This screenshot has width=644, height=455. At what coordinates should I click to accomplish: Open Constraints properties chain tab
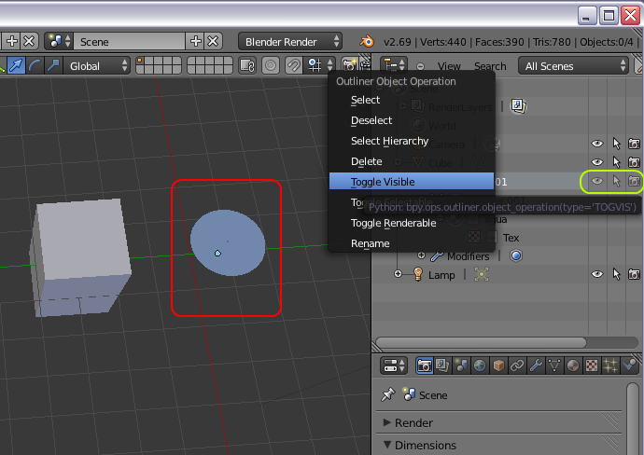pyautogui.click(x=517, y=365)
